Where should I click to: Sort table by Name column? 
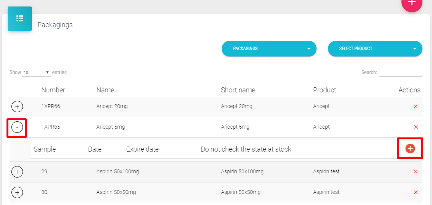coord(105,90)
